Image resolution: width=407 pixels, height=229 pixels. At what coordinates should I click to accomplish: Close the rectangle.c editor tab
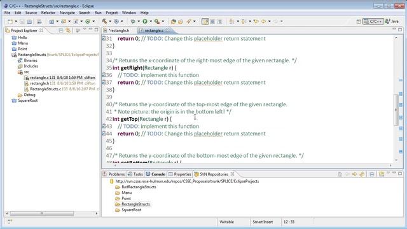click(168, 31)
